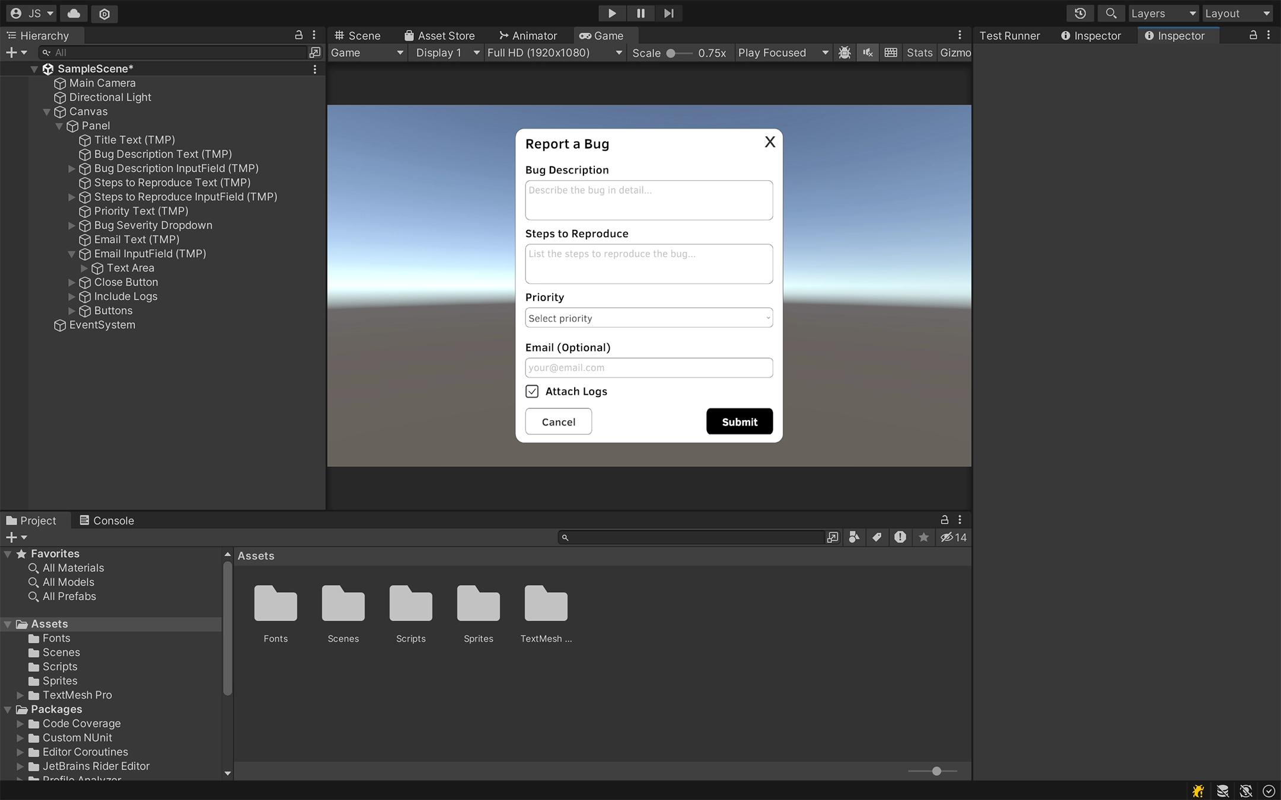The width and height of the screenshot is (1281, 800).
Task: Toggle the Stats overlay in the Game view
Action: tap(919, 53)
